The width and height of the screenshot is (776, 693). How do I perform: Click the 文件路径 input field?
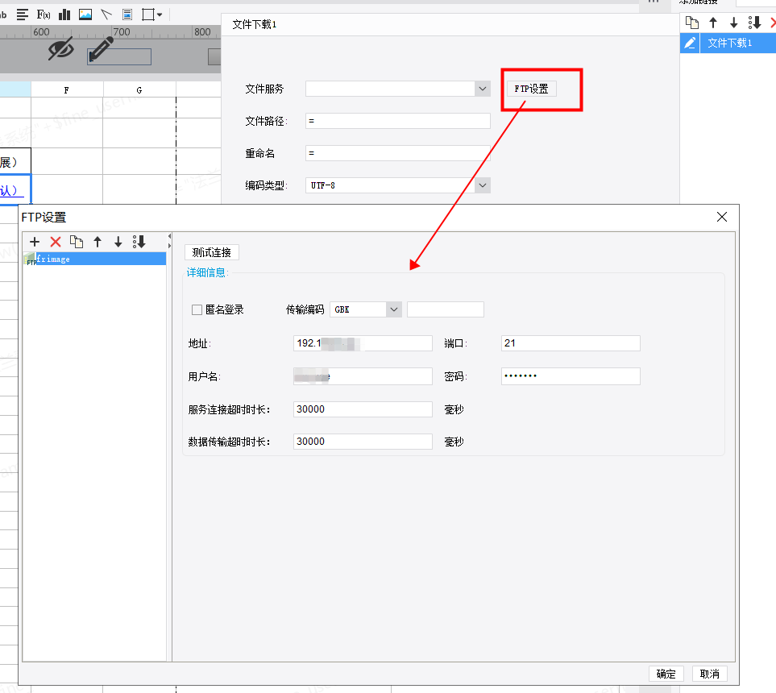(x=398, y=121)
